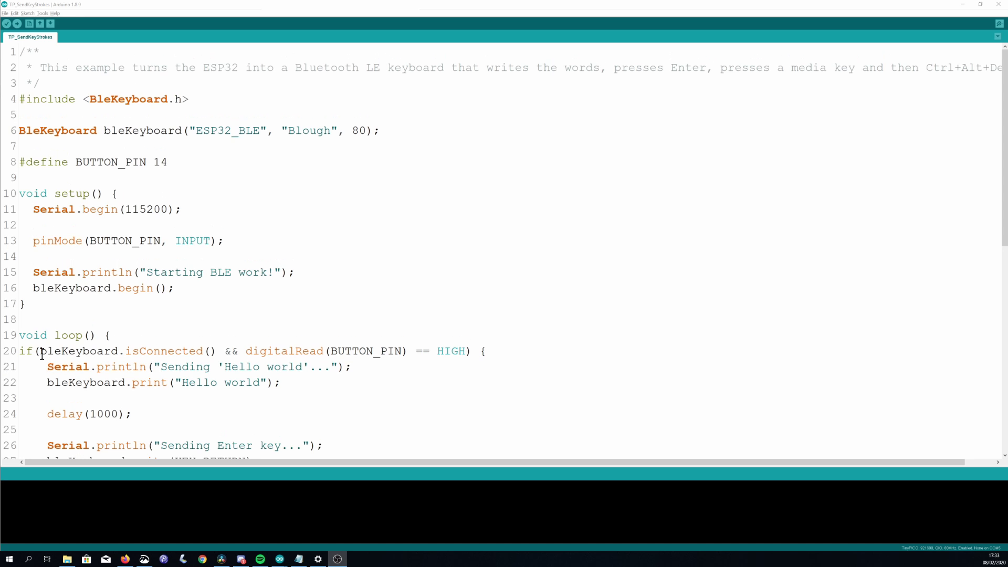The image size is (1008, 567).
Task: Expand the tab options dropdown arrow
Action: [x=997, y=37]
